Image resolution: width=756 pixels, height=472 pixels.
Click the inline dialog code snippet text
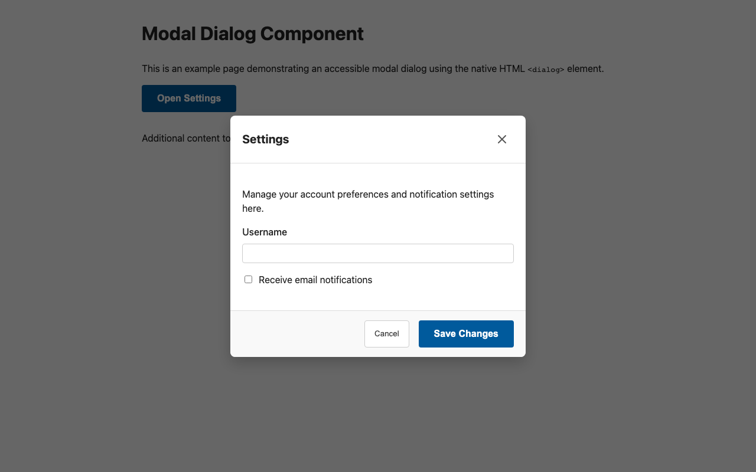546,69
